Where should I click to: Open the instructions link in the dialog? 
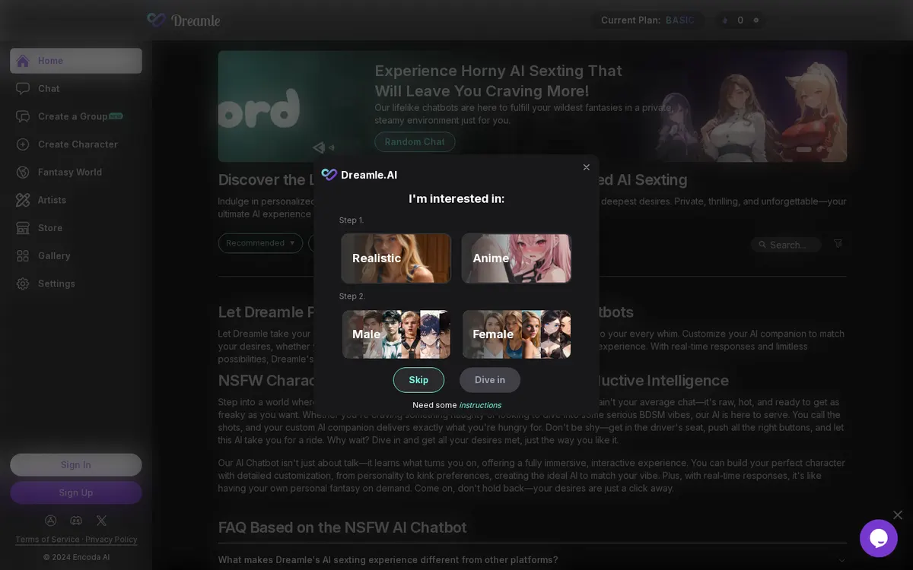480,405
